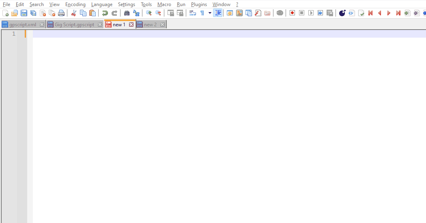Image resolution: width=426 pixels, height=223 pixels.
Task: Save the current document with toolbar icon
Action: coord(24,13)
